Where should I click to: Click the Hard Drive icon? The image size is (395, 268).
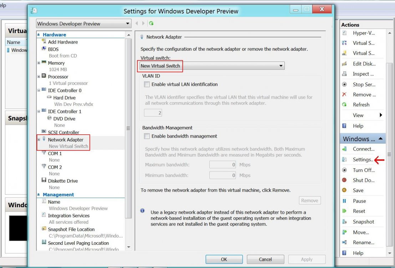(x=49, y=97)
